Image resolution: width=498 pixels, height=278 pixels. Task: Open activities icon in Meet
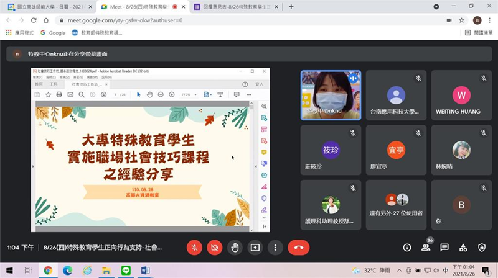point(463,248)
